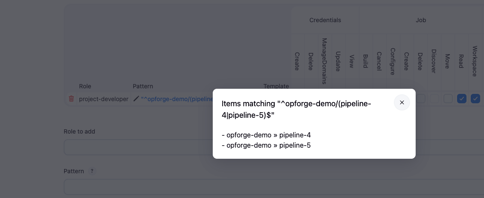Select the project-developer role name
Image resolution: width=484 pixels, height=198 pixels.
tap(103, 99)
